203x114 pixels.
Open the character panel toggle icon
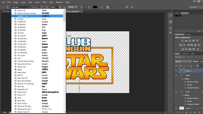click(x=108, y=7)
